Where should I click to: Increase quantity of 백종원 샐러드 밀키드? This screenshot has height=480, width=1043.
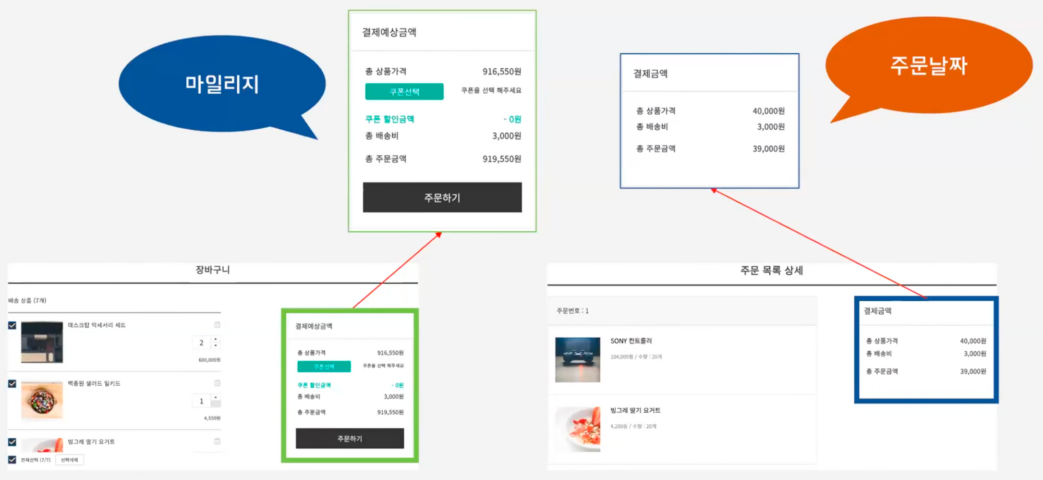216,398
